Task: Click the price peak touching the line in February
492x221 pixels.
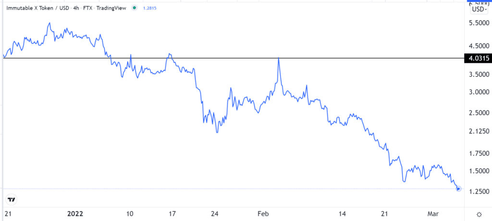Action: click(x=279, y=59)
